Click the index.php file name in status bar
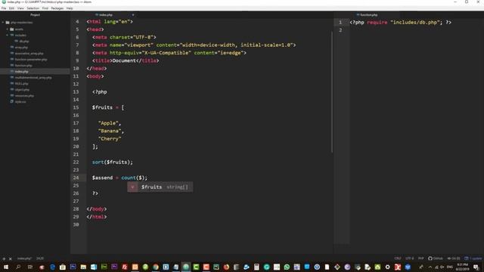Image resolution: width=484 pixels, height=272 pixels. [x=24, y=258]
